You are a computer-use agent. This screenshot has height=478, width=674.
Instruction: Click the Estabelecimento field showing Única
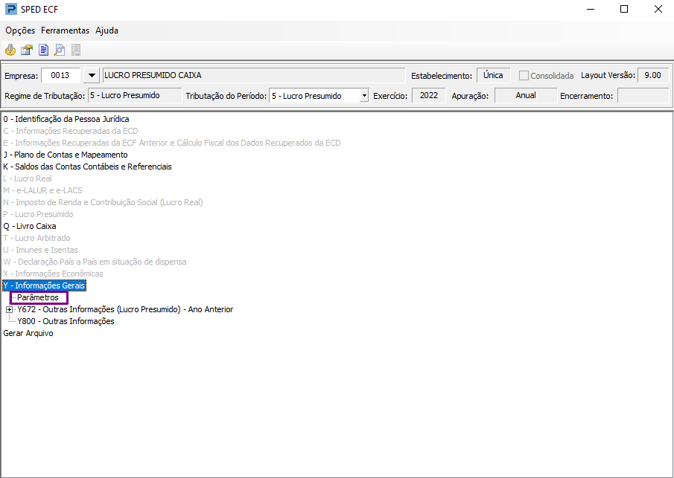point(494,76)
